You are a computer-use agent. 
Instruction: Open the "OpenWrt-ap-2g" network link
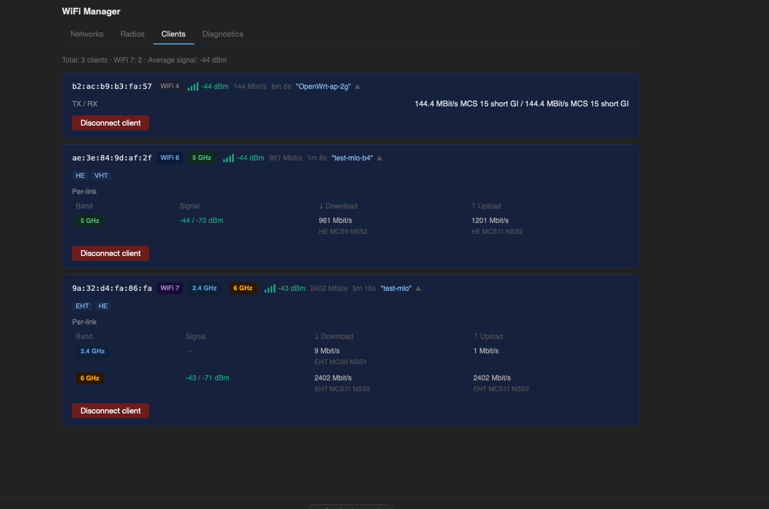(323, 87)
